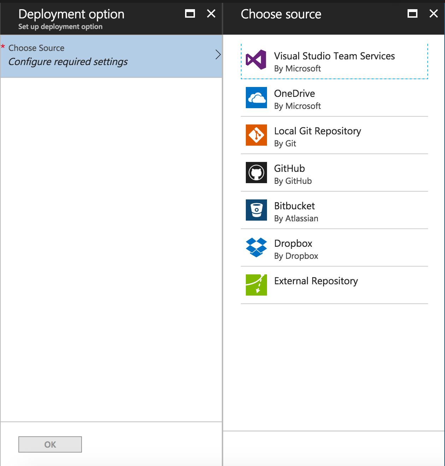Maximize the Choose source blade
This screenshot has height=466, width=445.
click(x=413, y=14)
